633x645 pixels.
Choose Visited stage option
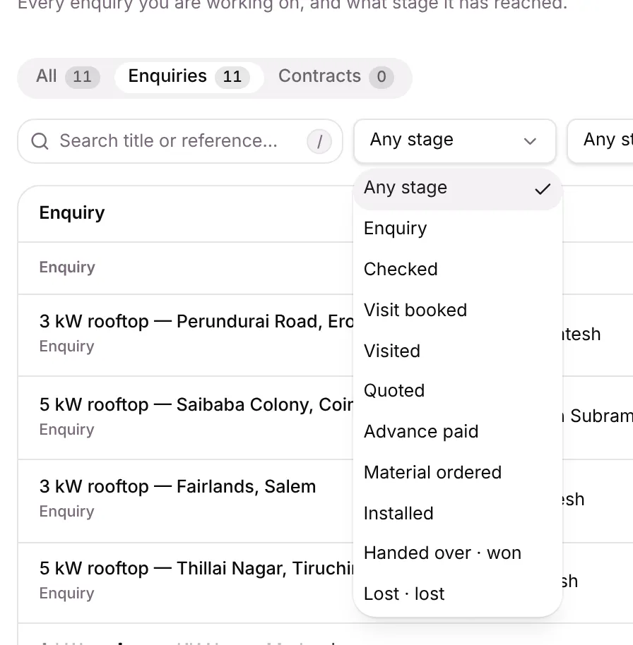pyautogui.click(x=458, y=351)
